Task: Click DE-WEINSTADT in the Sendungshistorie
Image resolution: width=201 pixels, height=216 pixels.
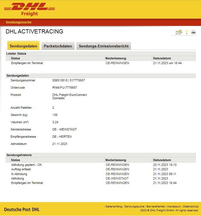Action: point(117,178)
